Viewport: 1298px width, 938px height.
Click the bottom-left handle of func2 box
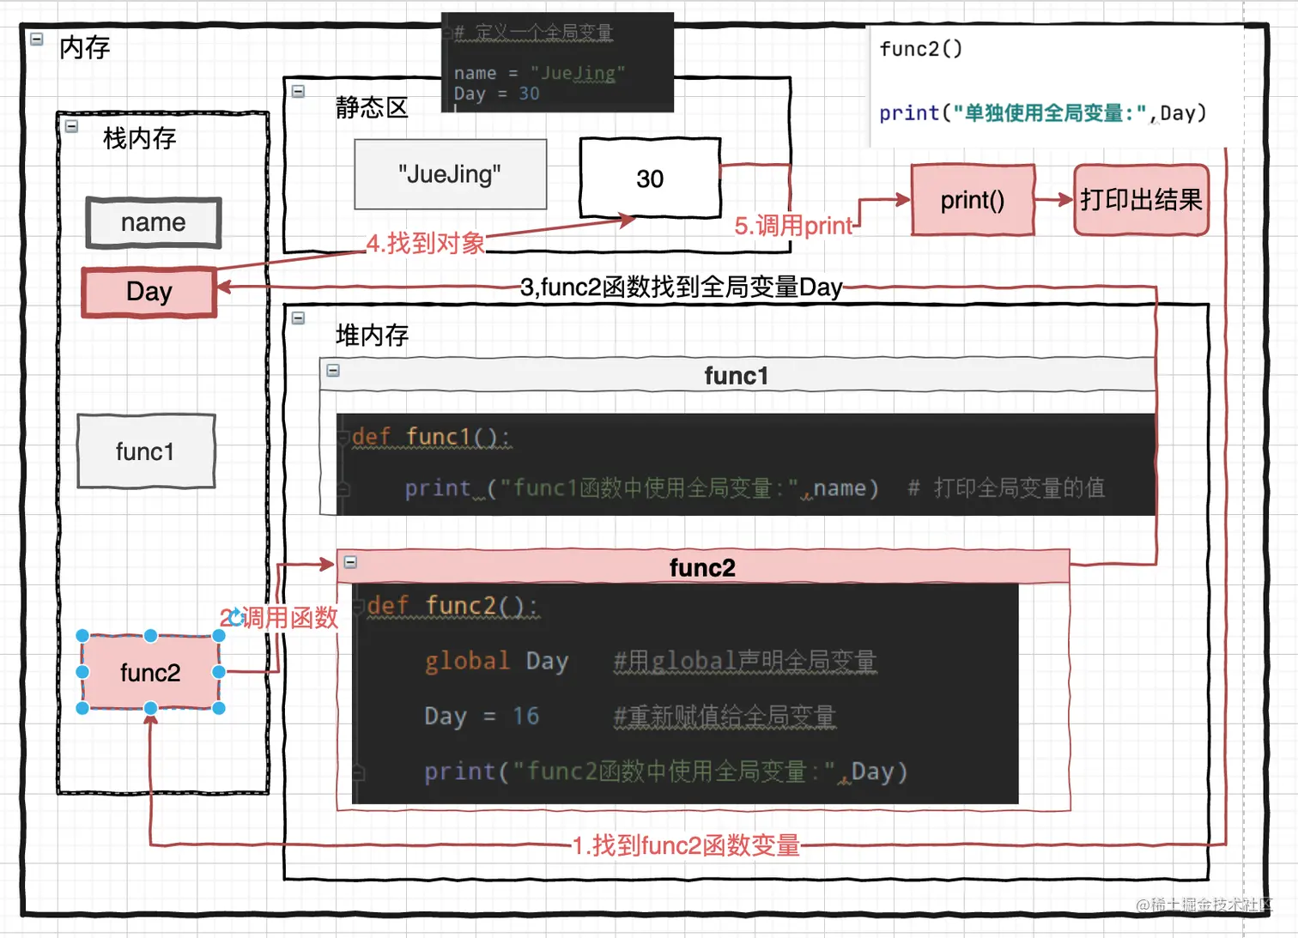(82, 708)
